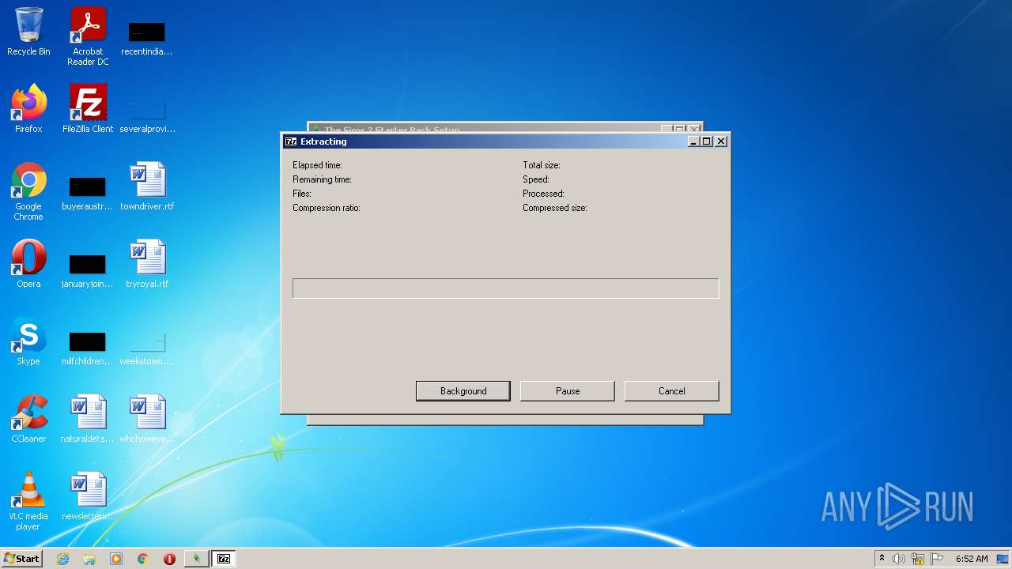Click the Compression ratio label
Image resolution: width=1012 pixels, height=569 pixels.
327,208
